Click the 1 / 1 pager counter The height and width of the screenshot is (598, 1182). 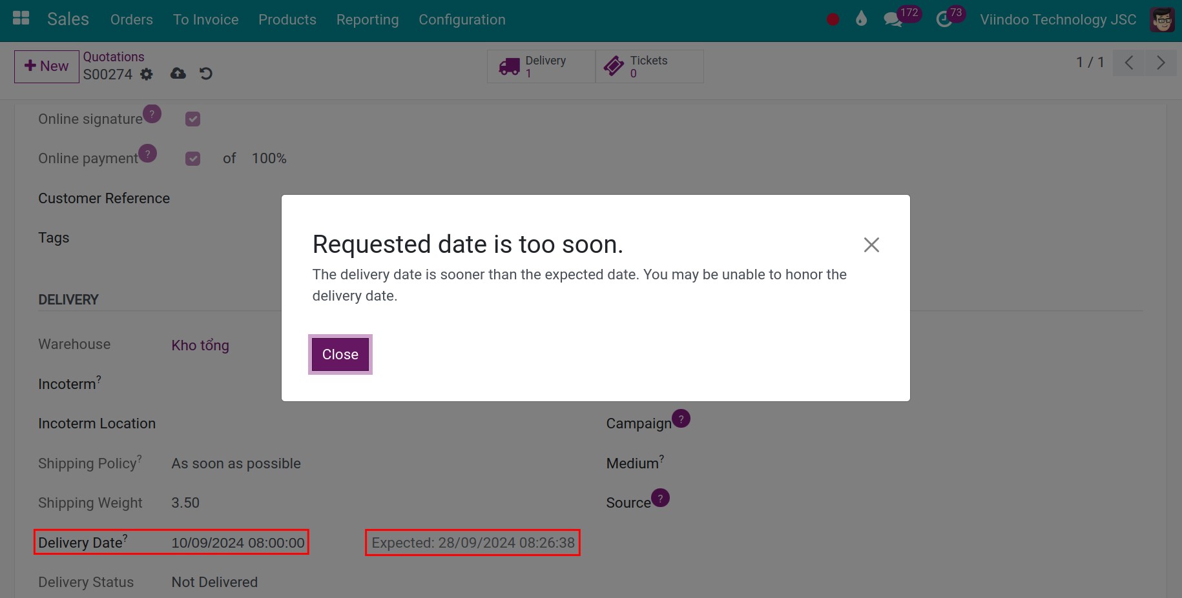(1090, 63)
